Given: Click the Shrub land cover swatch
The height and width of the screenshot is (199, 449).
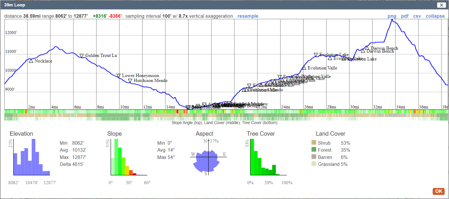Looking at the screenshot, I should [x=314, y=143].
